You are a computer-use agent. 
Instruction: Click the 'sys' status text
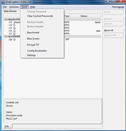98,31
